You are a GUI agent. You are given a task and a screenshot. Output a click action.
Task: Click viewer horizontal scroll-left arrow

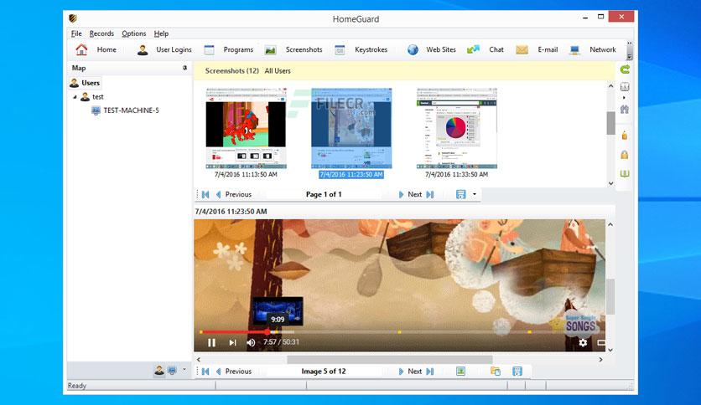click(x=199, y=359)
